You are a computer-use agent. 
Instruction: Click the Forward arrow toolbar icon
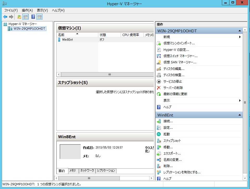tap(11, 17)
